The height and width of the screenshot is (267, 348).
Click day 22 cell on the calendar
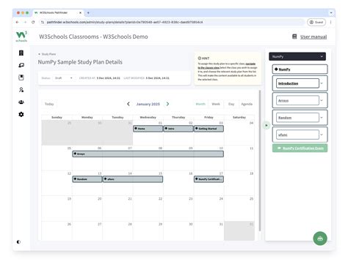148,208
